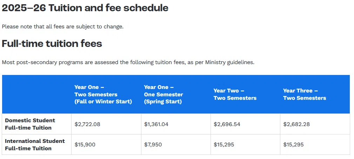
Task: Click the 'Year Three – Two Semesters' header
Action: click(x=304, y=94)
